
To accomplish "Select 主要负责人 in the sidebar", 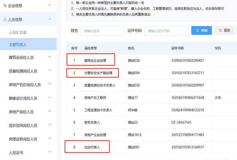I will pyautogui.click(x=18, y=44).
